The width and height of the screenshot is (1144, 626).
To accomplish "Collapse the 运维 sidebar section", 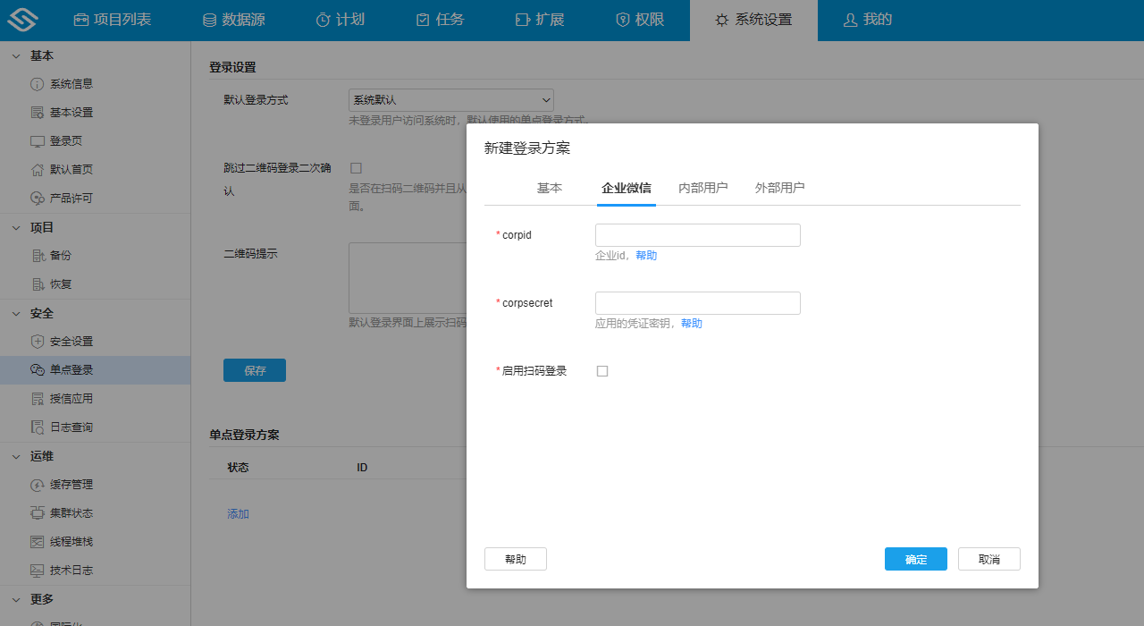I will click(15, 456).
